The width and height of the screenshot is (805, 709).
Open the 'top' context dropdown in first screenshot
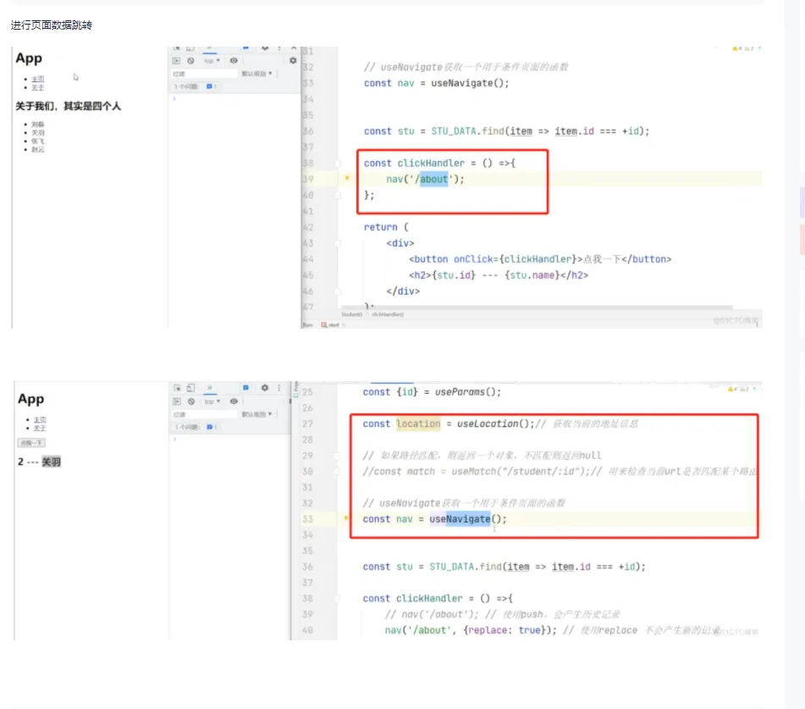[x=212, y=61]
